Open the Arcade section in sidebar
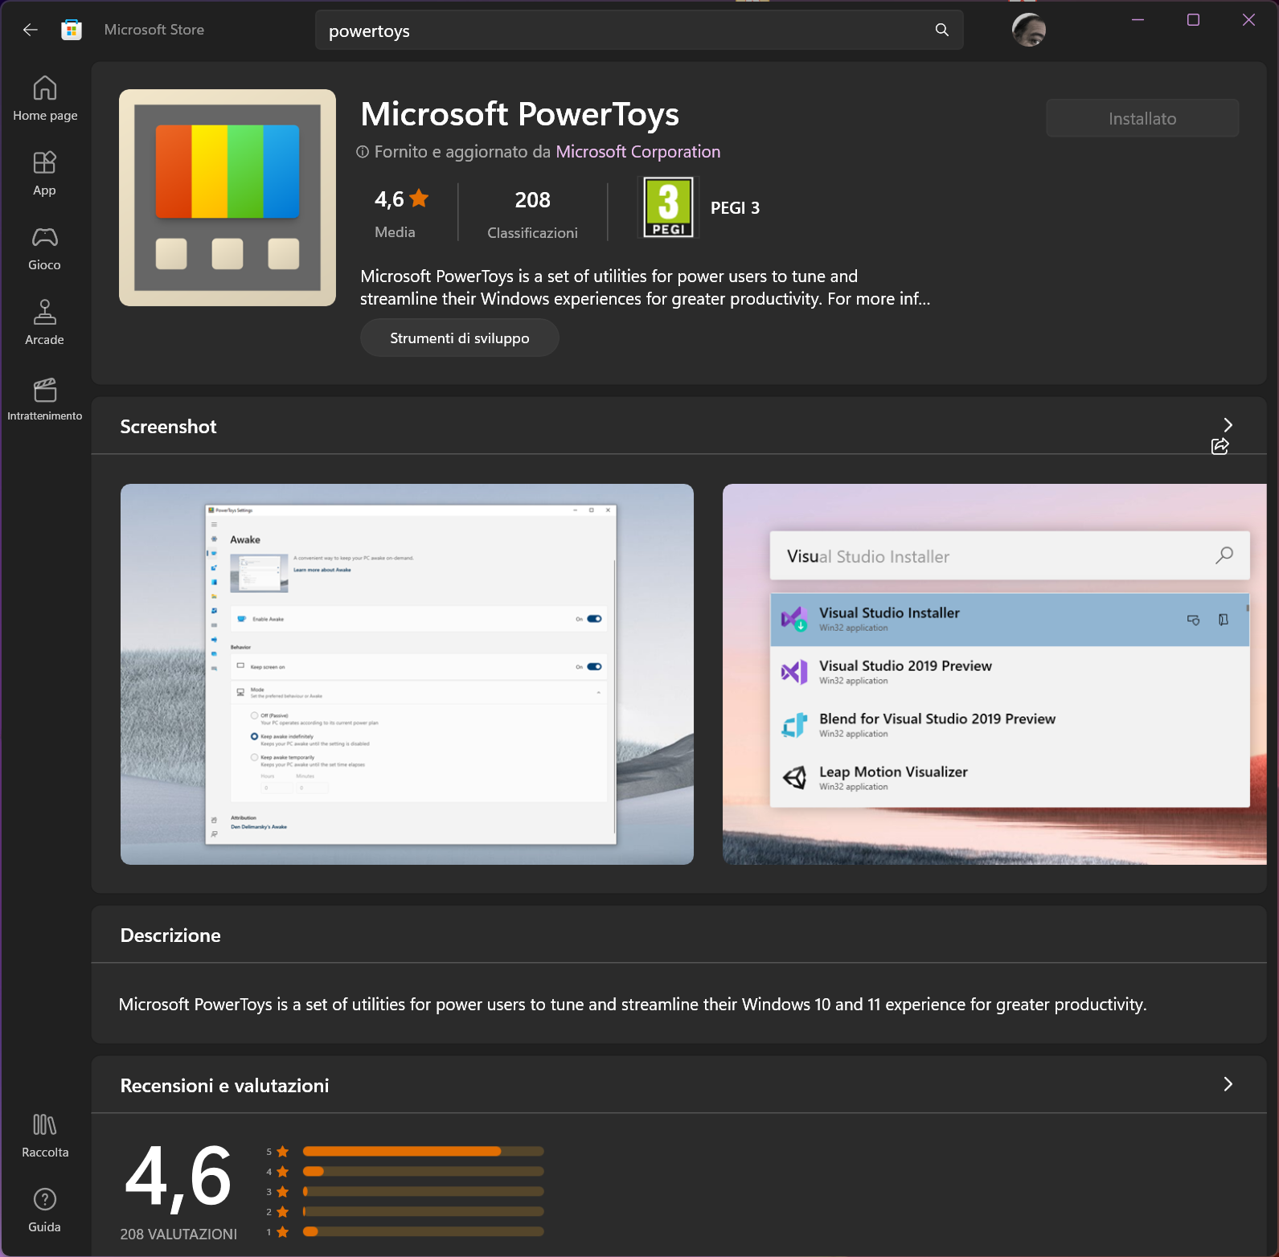 pyautogui.click(x=45, y=322)
